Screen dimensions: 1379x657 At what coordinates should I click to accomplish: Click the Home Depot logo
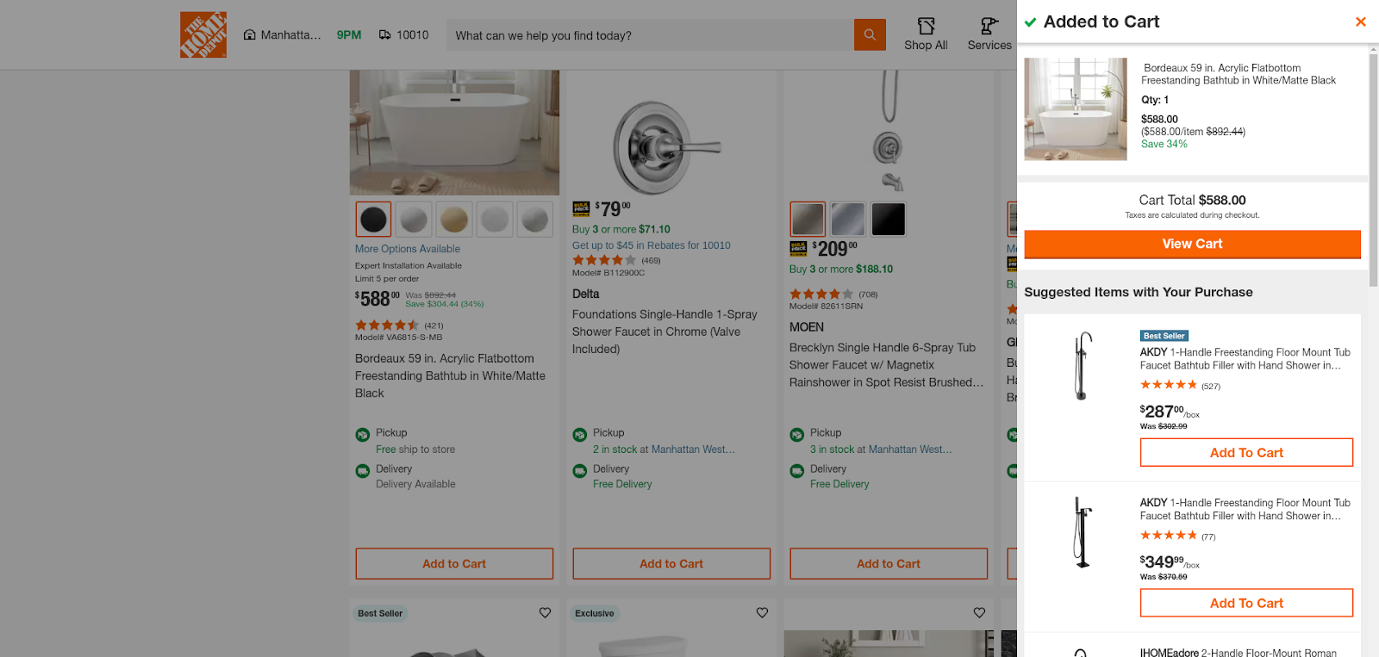click(x=203, y=34)
